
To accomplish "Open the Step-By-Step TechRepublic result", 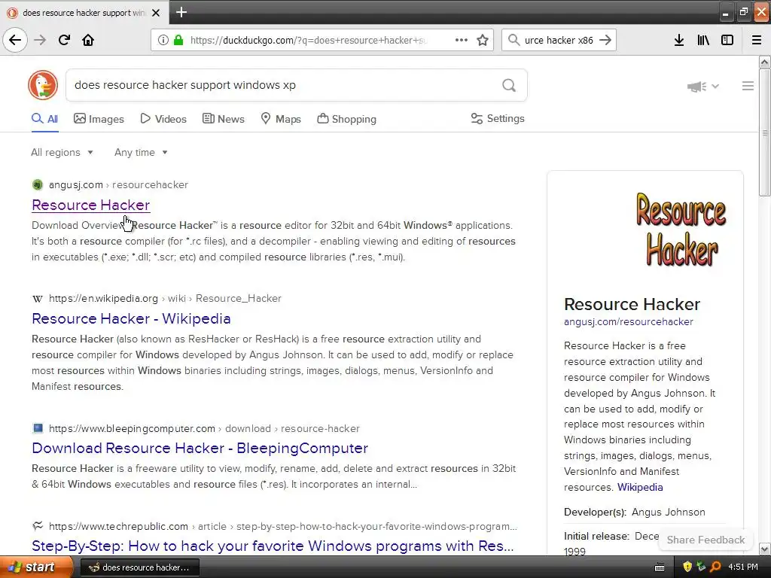I will click(273, 546).
